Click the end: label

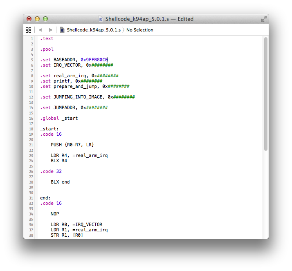pos(45,198)
